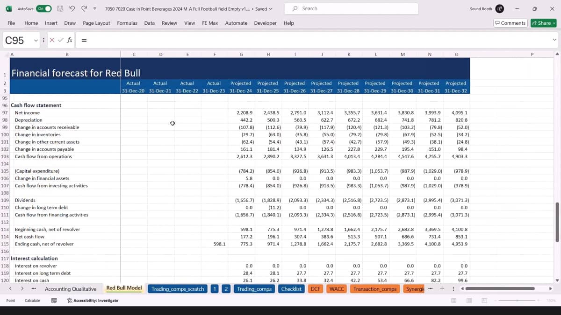
Task: Open the View ribbon tab
Action: click(x=189, y=23)
